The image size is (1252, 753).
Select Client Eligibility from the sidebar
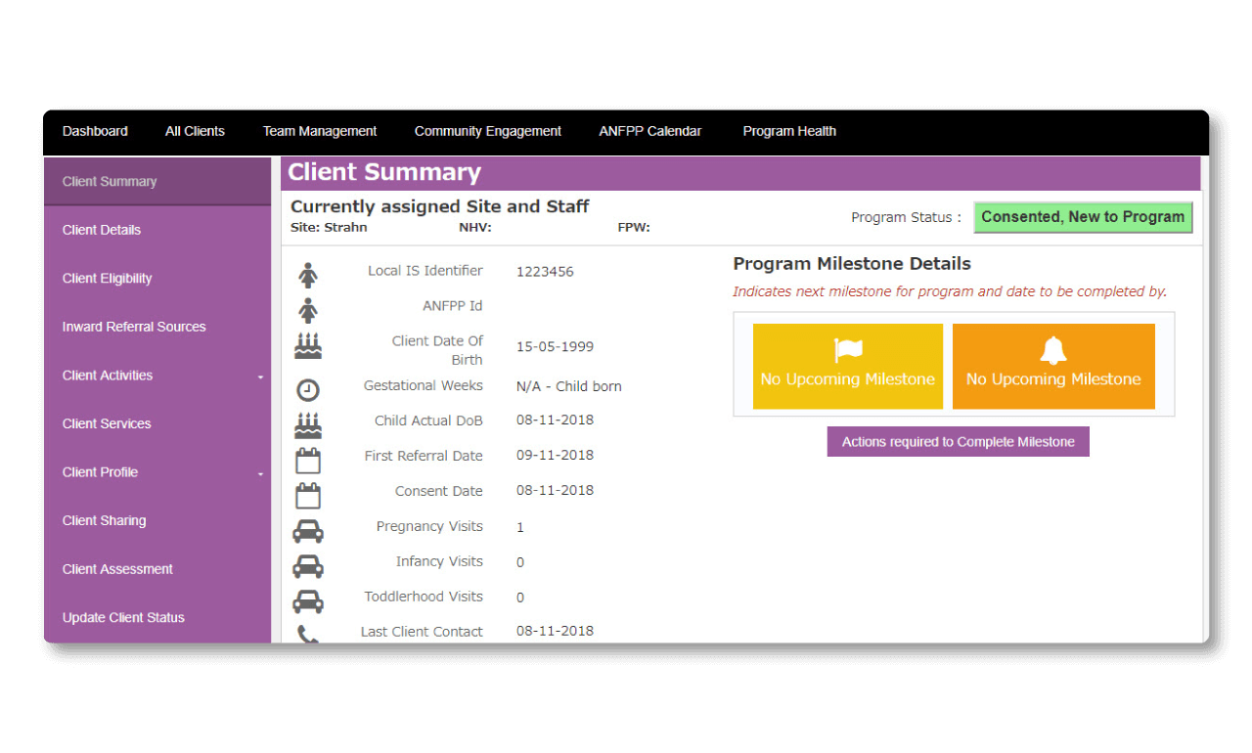coord(107,278)
